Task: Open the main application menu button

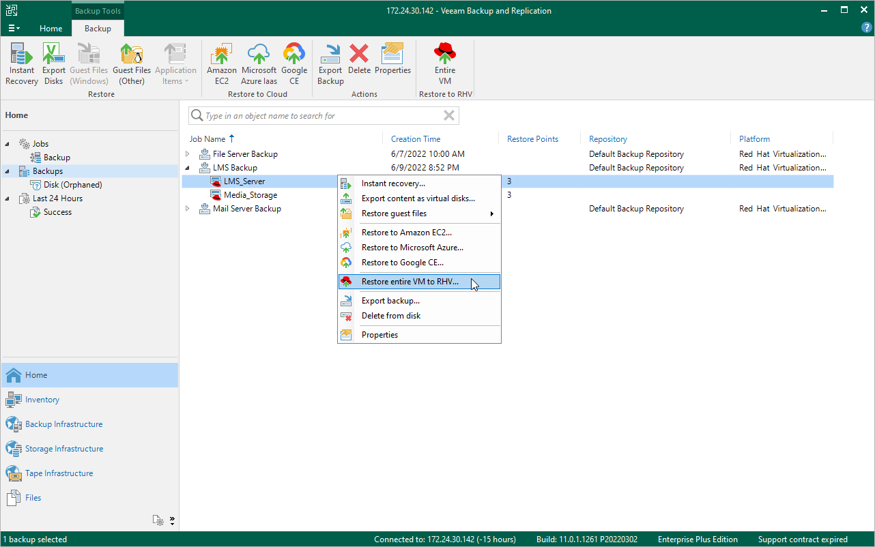Action: tap(14, 28)
